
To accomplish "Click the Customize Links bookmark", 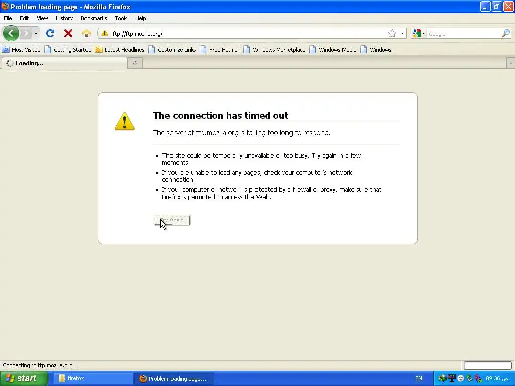I will click(172, 50).
